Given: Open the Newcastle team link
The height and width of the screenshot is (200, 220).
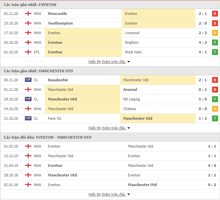Looking at the screenshot, I should [x=57, y=14].
